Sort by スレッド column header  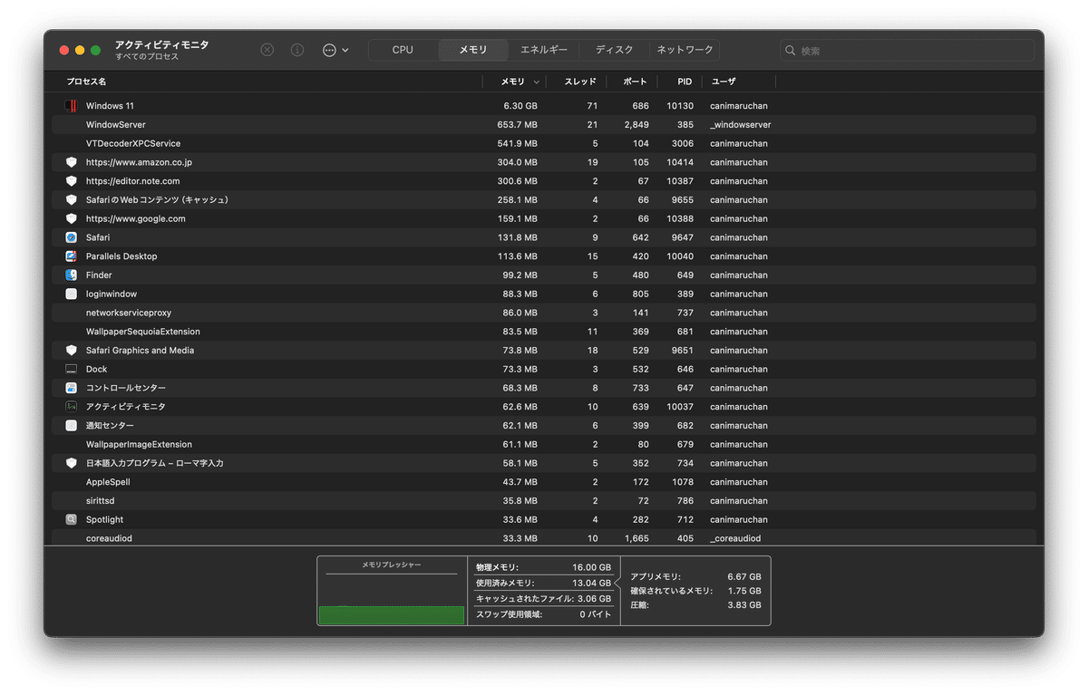pyautogui.click(x=580, y=82)
